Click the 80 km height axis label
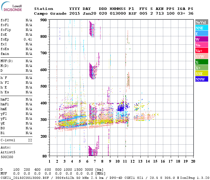This screenshot has height=180, width=210. (45, 156)
